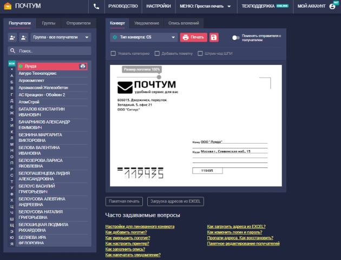The height and width of the screenshot is (260, 341).
Task: Open ТЕХПОДДЕРЖКА online menu item
Action: point(265,6)
